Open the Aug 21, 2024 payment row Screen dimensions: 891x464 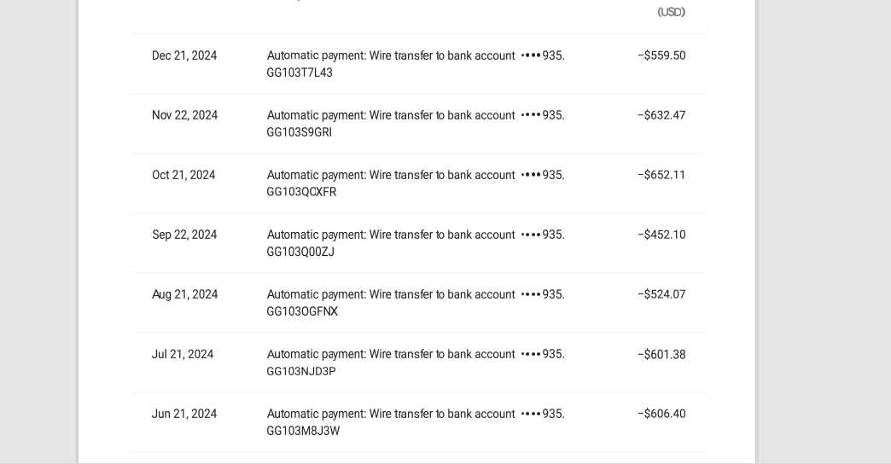click(419, 302)
